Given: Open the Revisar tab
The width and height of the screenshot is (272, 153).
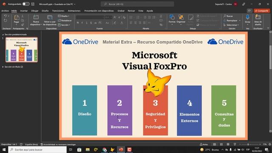Looking at the screenshot, I should coord(131,11).
